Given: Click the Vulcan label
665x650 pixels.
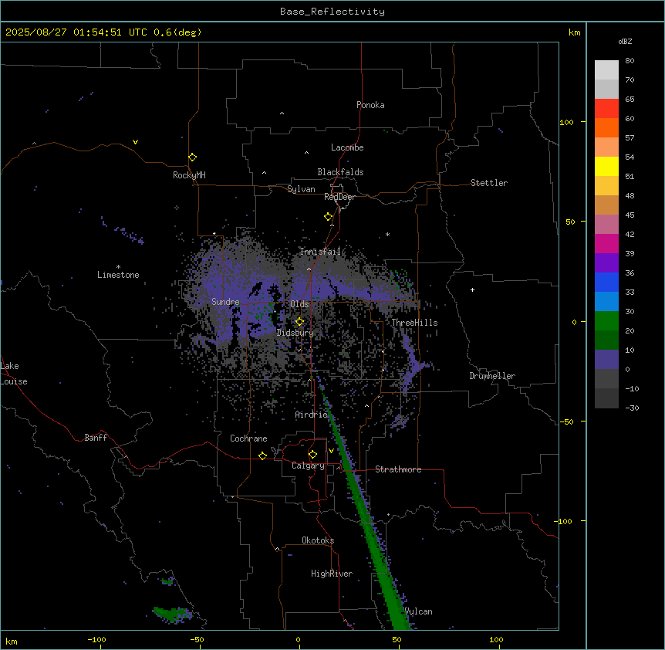Looking at the screenshot, I should coord(419,611).
